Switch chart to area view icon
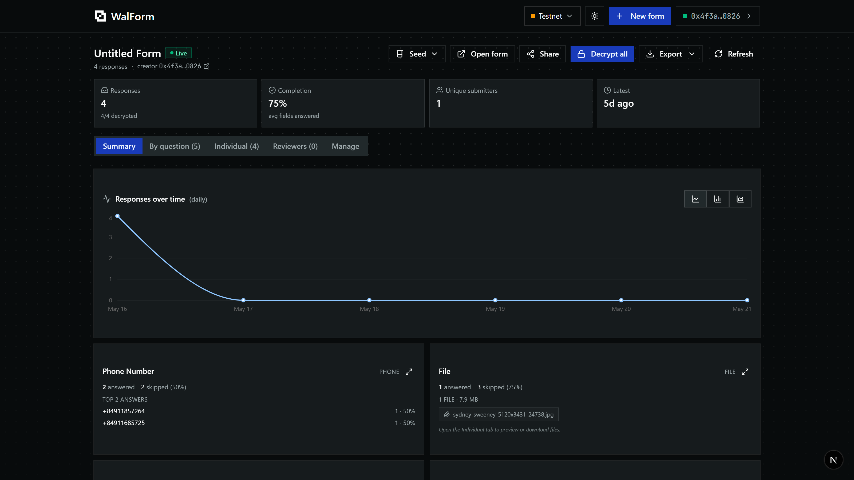This screenshot has height=480, width=854. pos(740,199)
